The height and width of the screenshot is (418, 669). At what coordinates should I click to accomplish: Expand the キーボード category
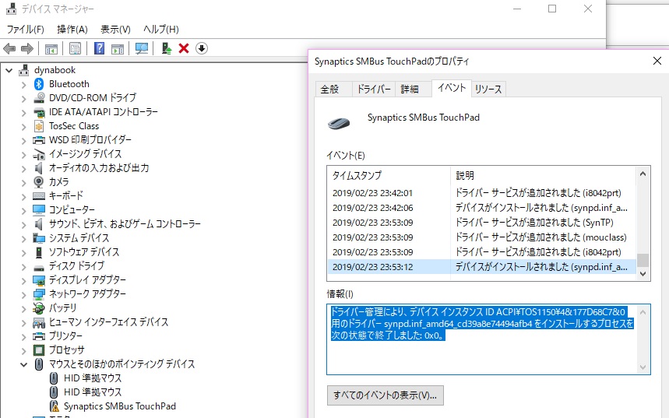[x=24, y=197]
